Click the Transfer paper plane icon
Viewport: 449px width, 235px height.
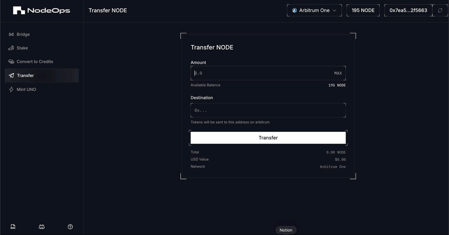tap(11, 76)
